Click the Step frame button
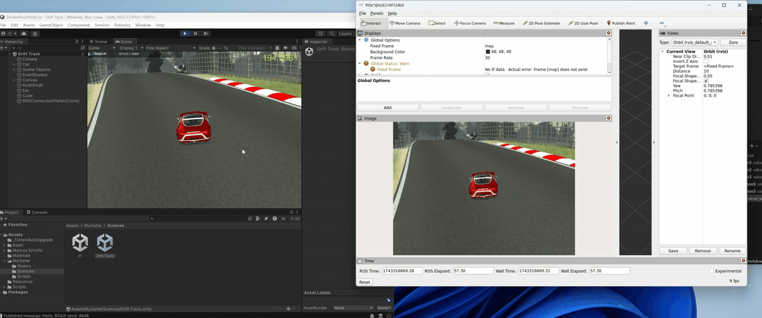 click(206, 34)
